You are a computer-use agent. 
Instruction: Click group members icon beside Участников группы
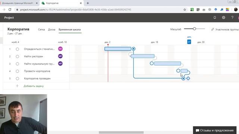[x=212, y=29]
